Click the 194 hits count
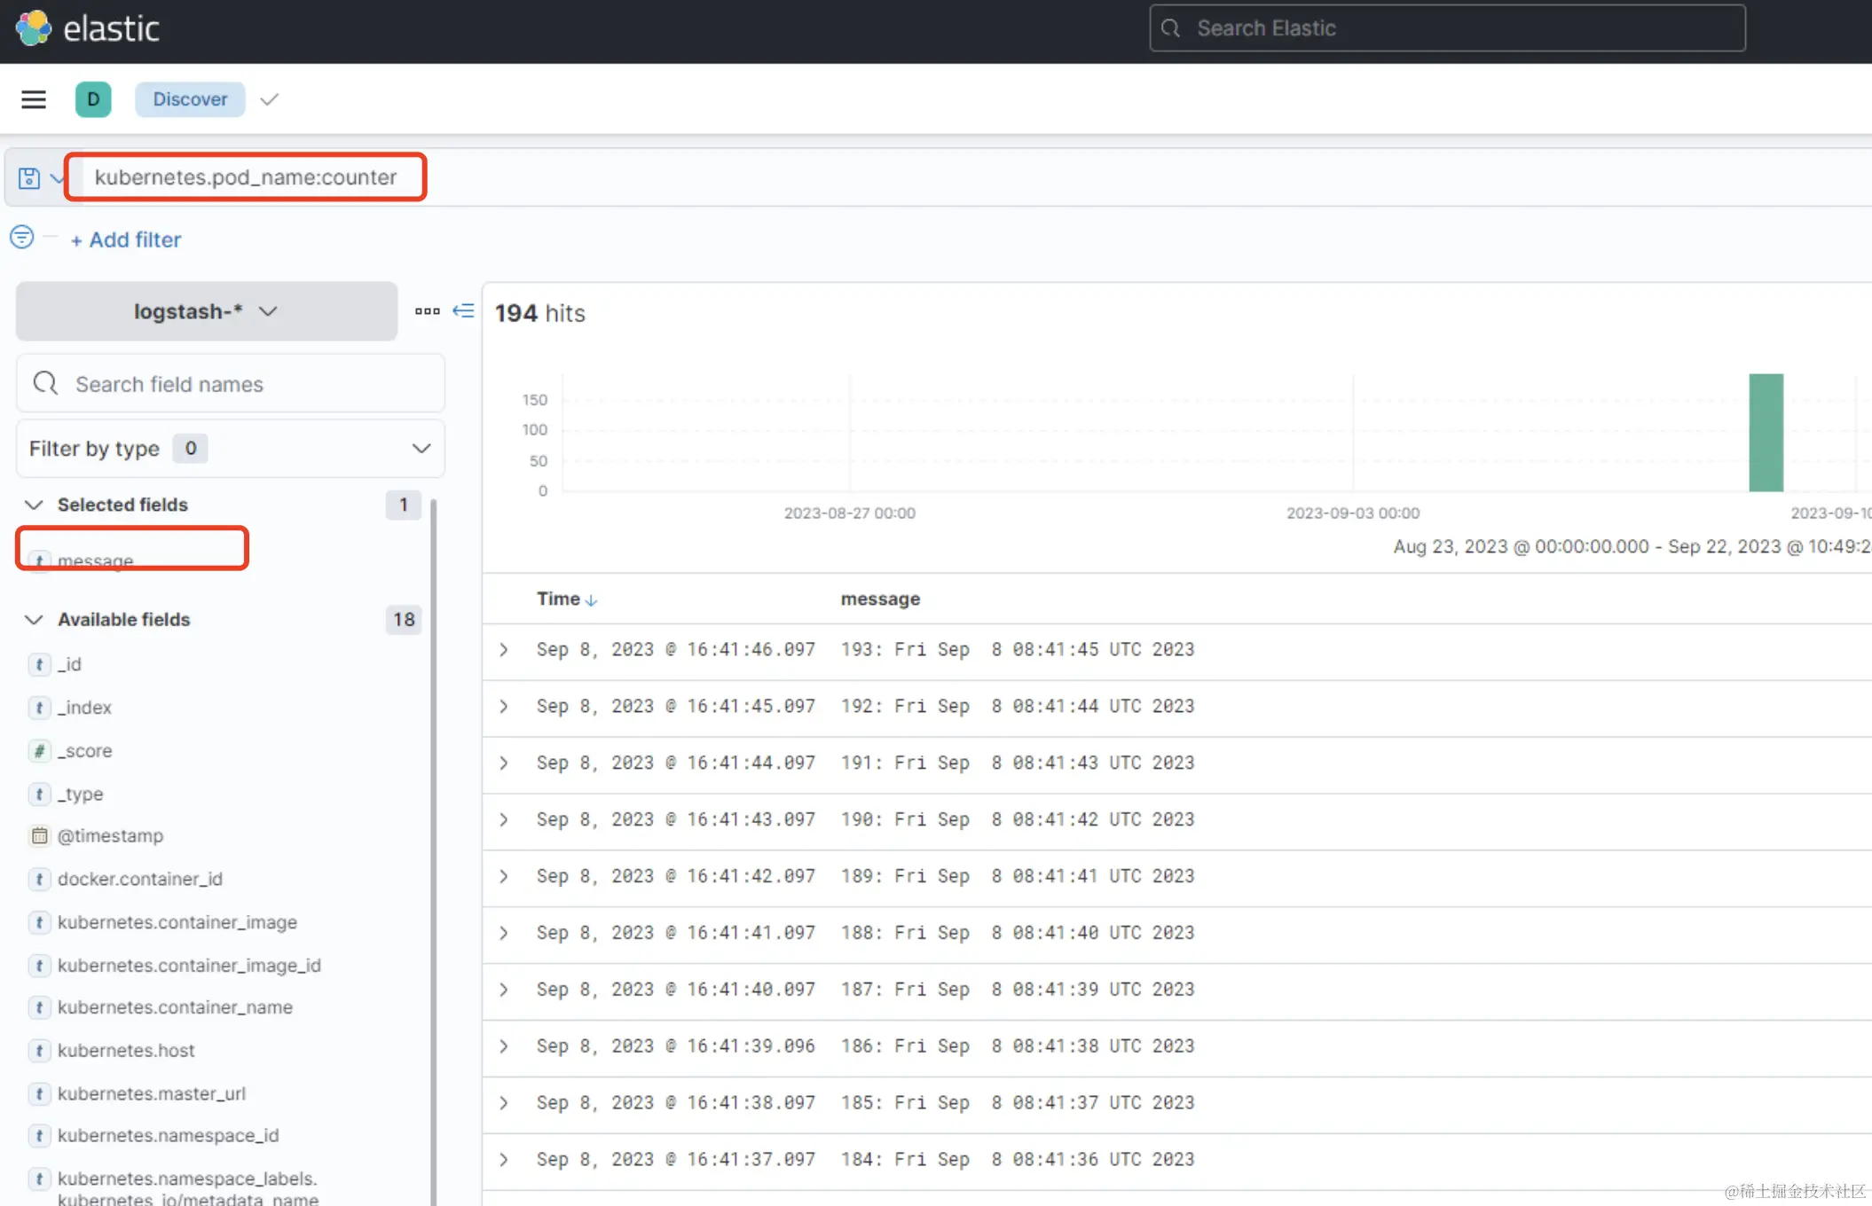 coord(539,314)
